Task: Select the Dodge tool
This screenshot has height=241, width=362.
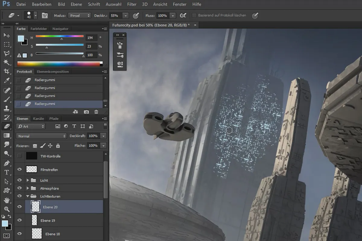Action: pyautogui.click(x=6, y=154)
